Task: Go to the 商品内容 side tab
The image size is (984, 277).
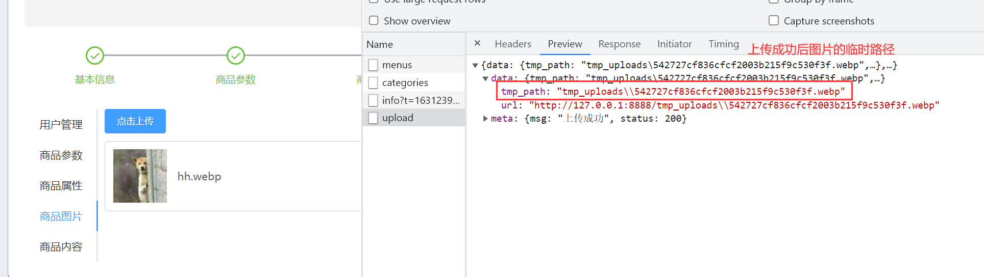Action: pyautogui.click(x=61, y=247)
